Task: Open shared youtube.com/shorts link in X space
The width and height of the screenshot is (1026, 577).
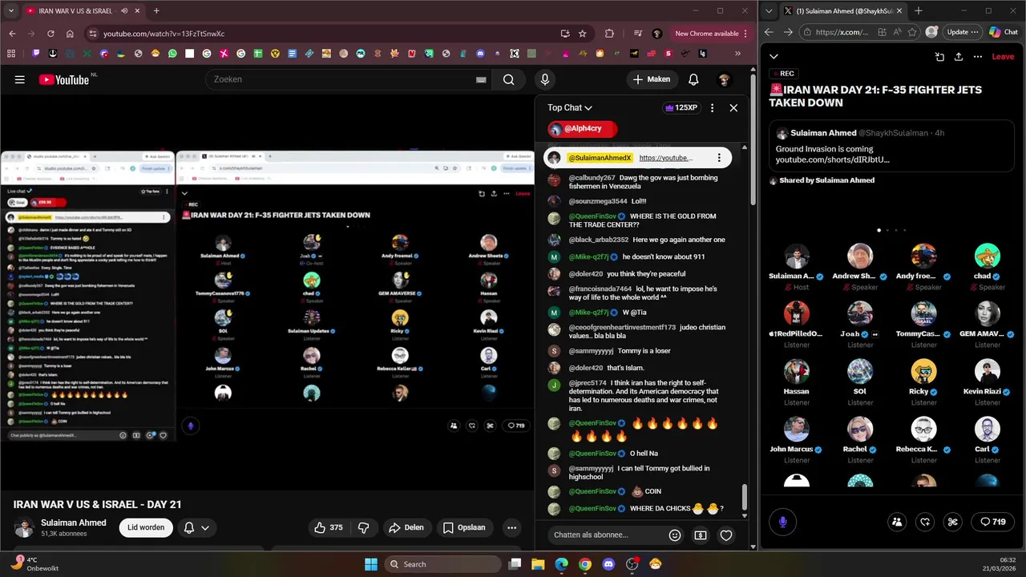Action: coord(832,159)
